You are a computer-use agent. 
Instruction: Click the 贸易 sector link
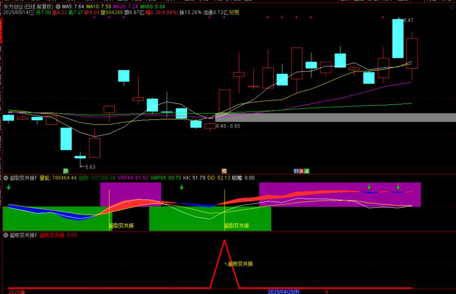tap(234, 13)
